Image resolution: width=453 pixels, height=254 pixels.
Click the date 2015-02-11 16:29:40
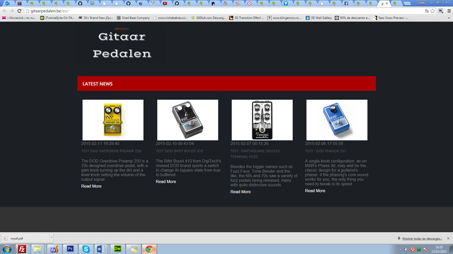[100, 143]
